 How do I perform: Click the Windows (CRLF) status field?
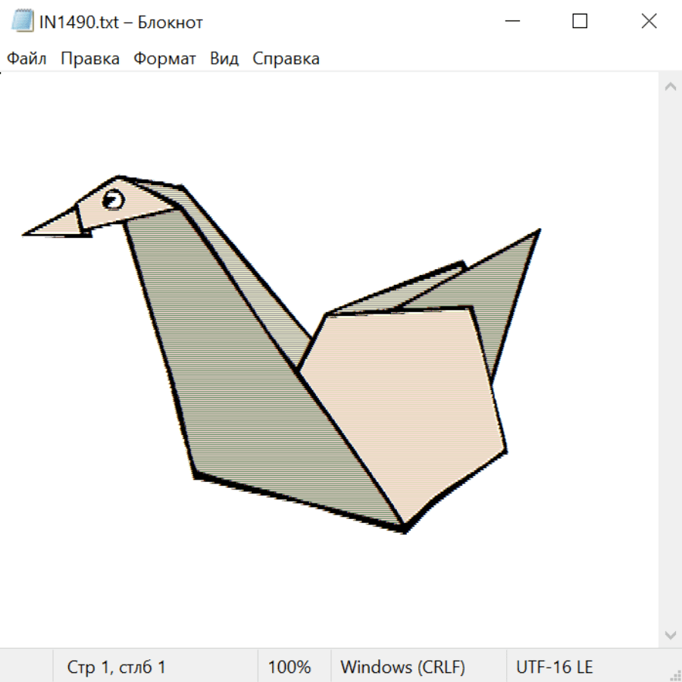402,668
